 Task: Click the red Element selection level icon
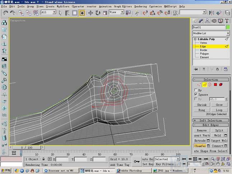221,85
